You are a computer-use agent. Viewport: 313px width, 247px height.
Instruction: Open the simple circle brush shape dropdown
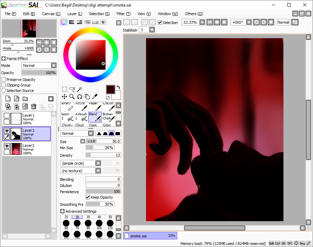[x=98, y=163]
